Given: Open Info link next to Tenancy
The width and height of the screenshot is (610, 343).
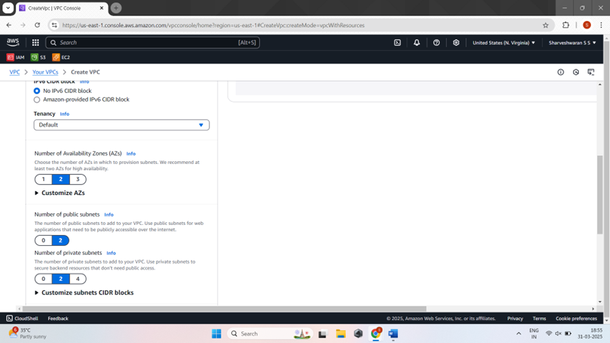Looking at the screenshot, I should pyautogui.click(x=65, y=114).
